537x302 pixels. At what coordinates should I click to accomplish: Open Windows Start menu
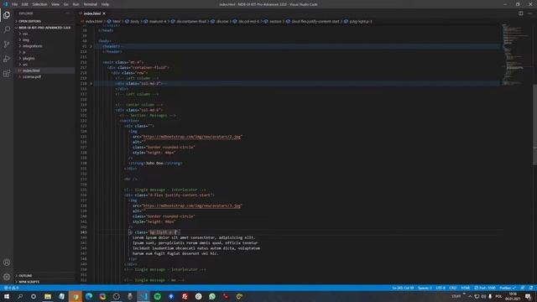6,296
